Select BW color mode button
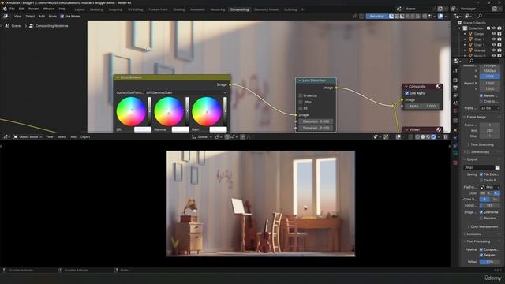Viewport: 505px width, 284px height. pyautogui.click(x=482, y=193)
